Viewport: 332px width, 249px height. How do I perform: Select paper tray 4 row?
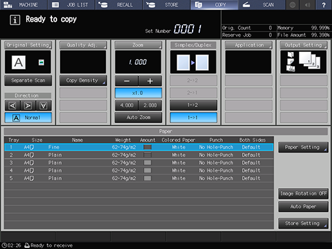coord(139,171)
